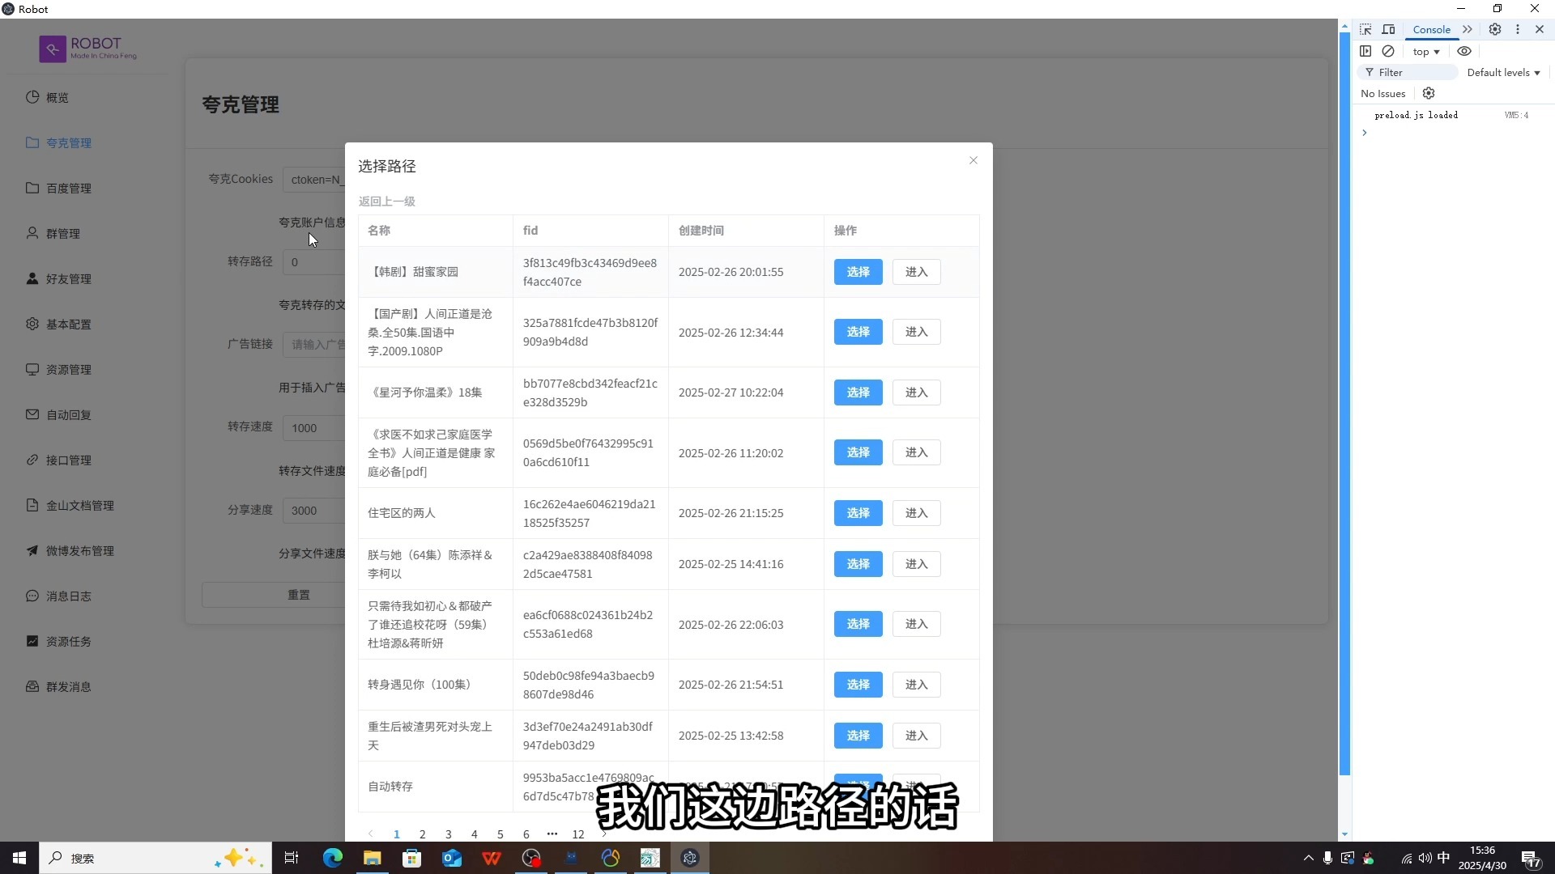Image resolution: width=1555 pixels, height=874 pixels.
Task: Open the top frame context dropdown
Action: tap(1424, 51)
